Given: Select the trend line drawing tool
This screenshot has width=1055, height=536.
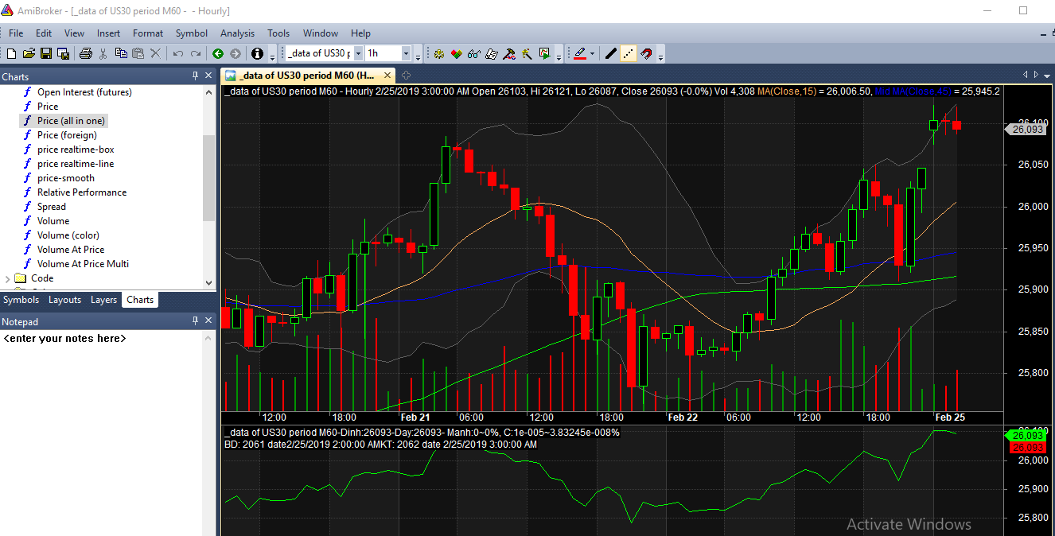Looking at the screenshot, I should [611, 53].
